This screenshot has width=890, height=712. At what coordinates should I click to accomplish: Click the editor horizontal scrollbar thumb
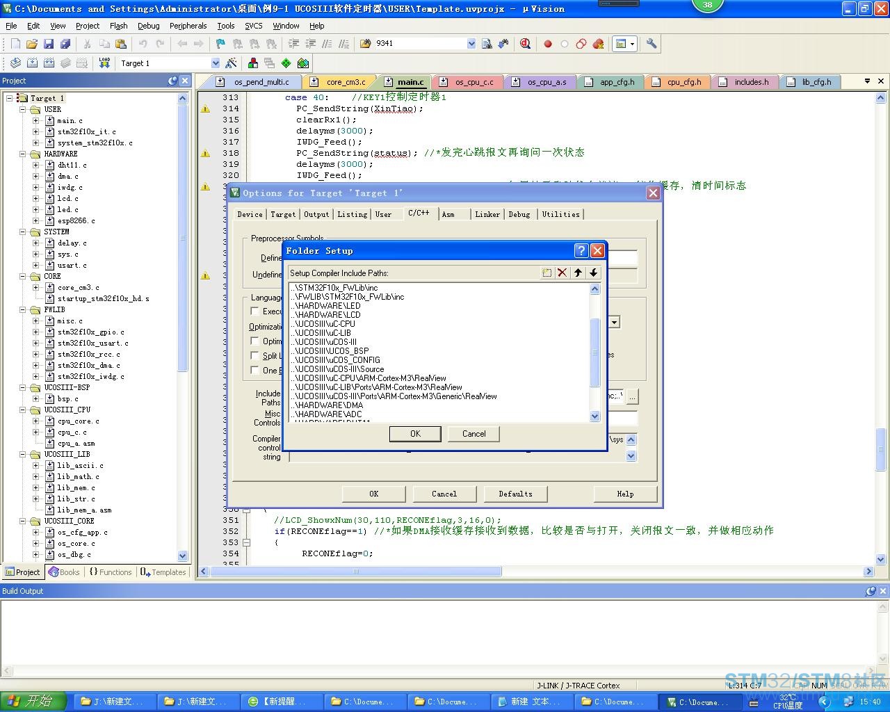click(x=356, y=572)
